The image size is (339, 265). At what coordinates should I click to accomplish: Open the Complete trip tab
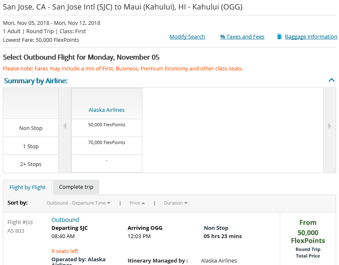tap(76, 187)
